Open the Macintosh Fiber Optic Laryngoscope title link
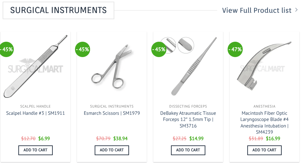This screenshot has width=301, height=163. tap(264, 123)
